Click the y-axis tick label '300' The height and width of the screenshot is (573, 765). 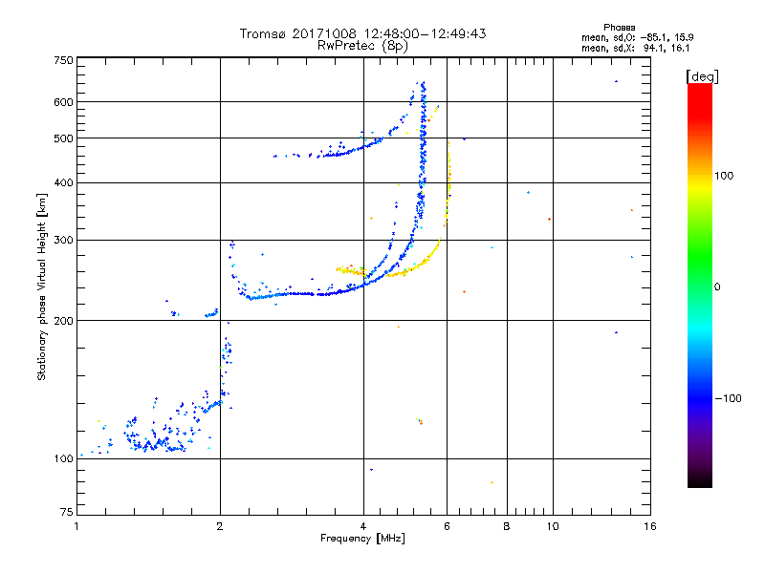64,240
